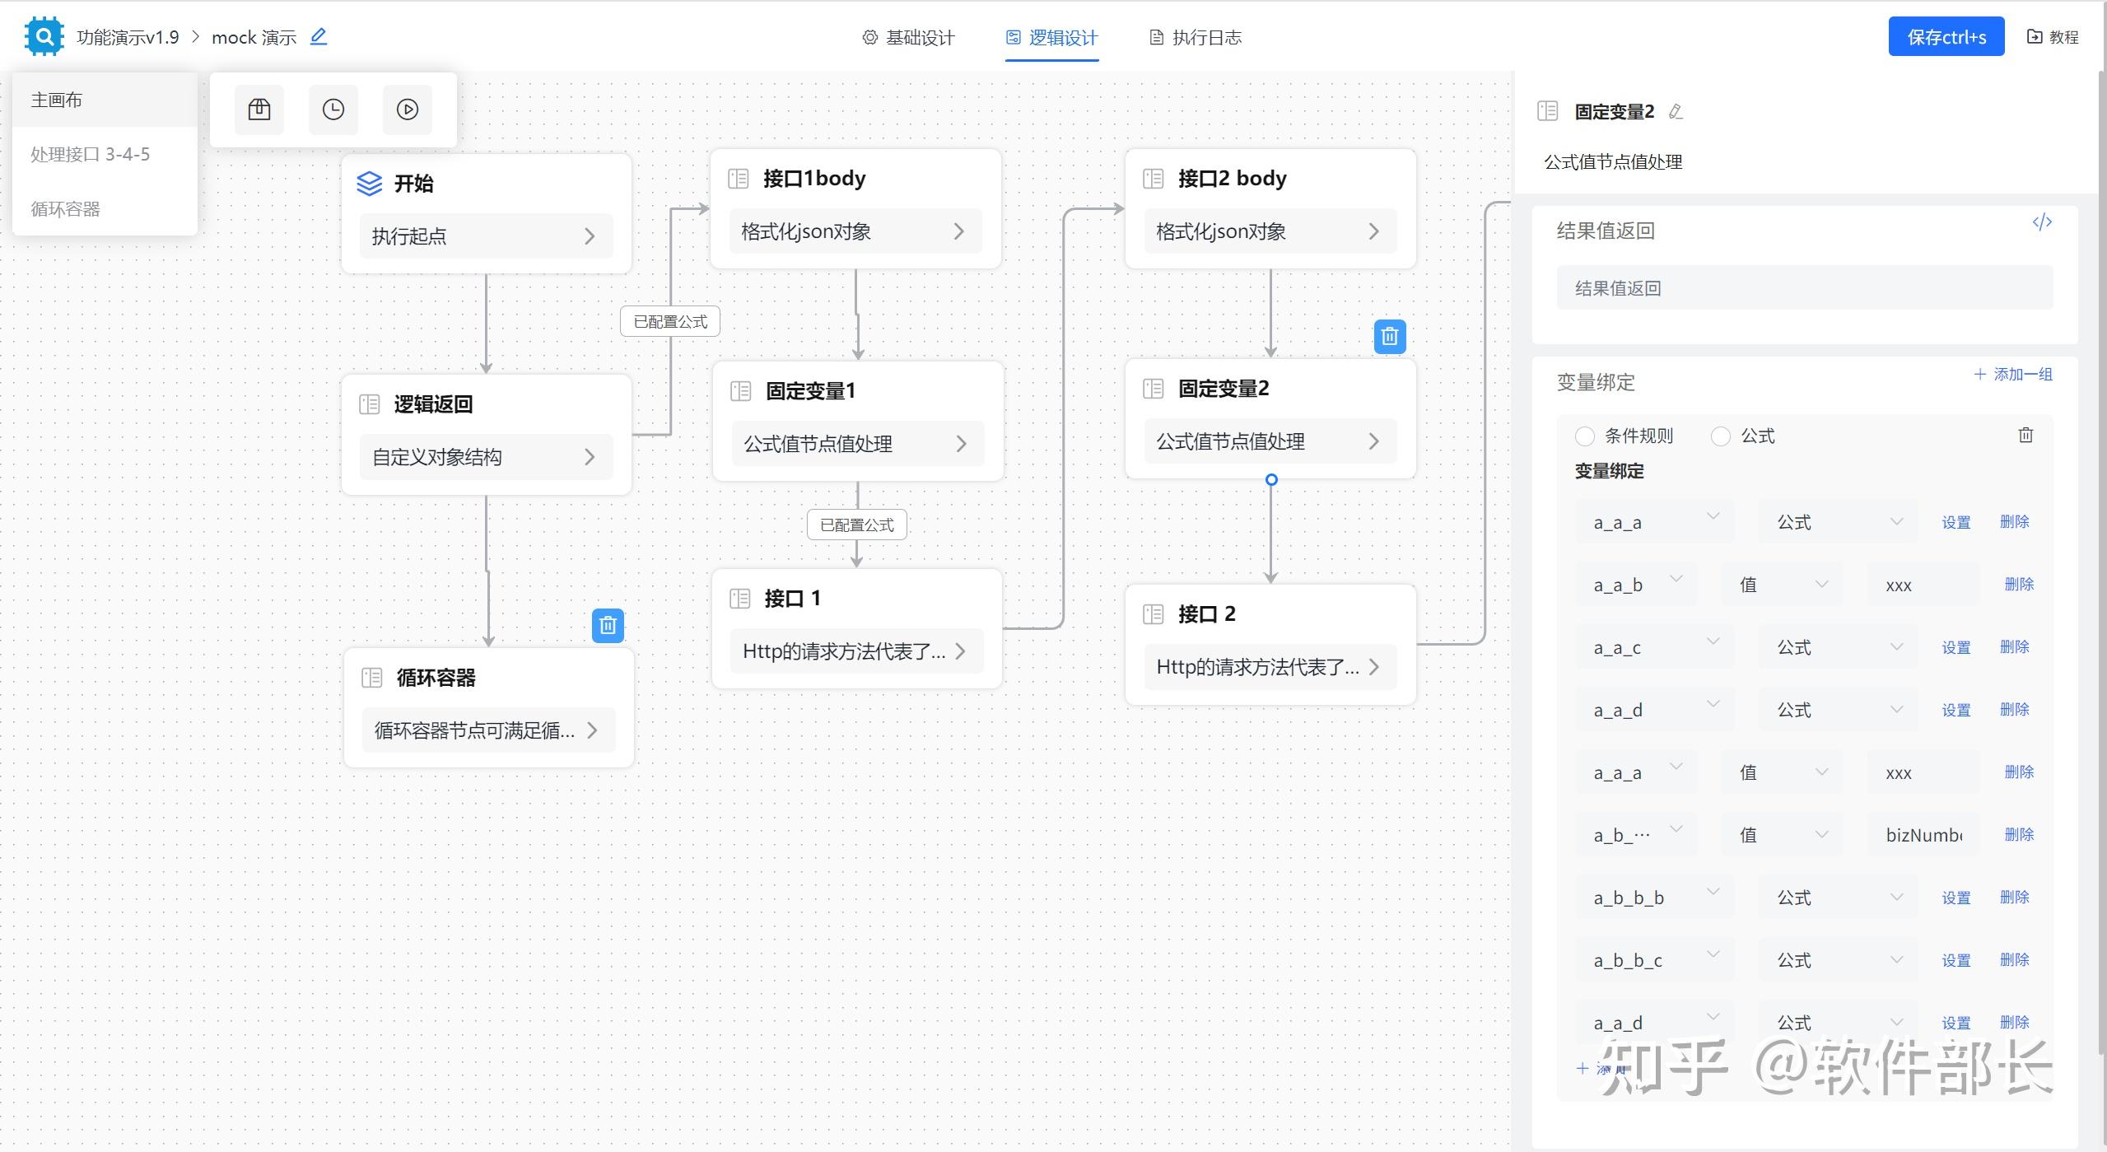
Task: Click the blue gear logo icon
Action: click(x=44, y=36)
